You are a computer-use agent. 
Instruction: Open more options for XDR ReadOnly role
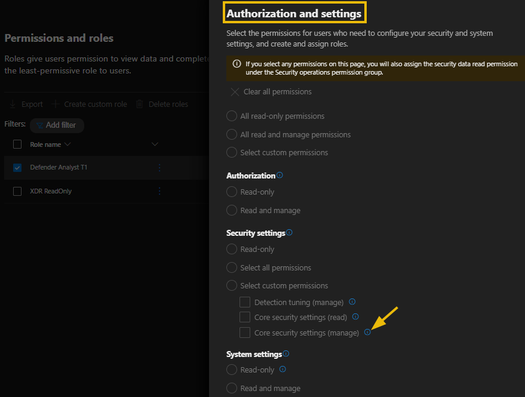159,191
